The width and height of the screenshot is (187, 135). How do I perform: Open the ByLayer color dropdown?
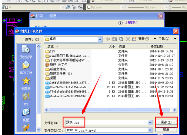pyautogui.click(x=123, y=7)
